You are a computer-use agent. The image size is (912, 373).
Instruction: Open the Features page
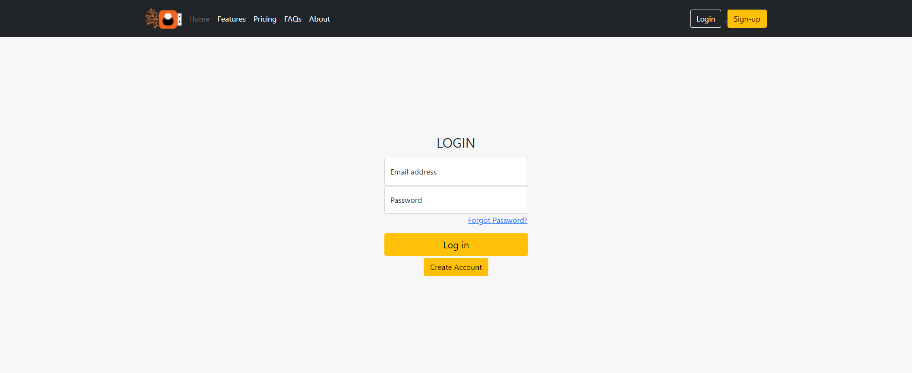[x=231, y=19]
